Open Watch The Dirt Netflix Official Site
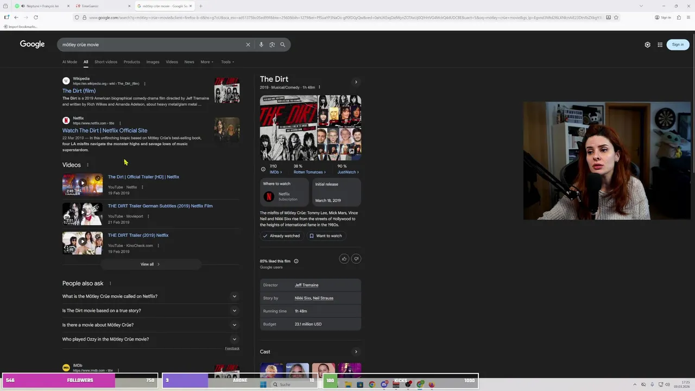The image size is (695, 391). pos(105,130)
